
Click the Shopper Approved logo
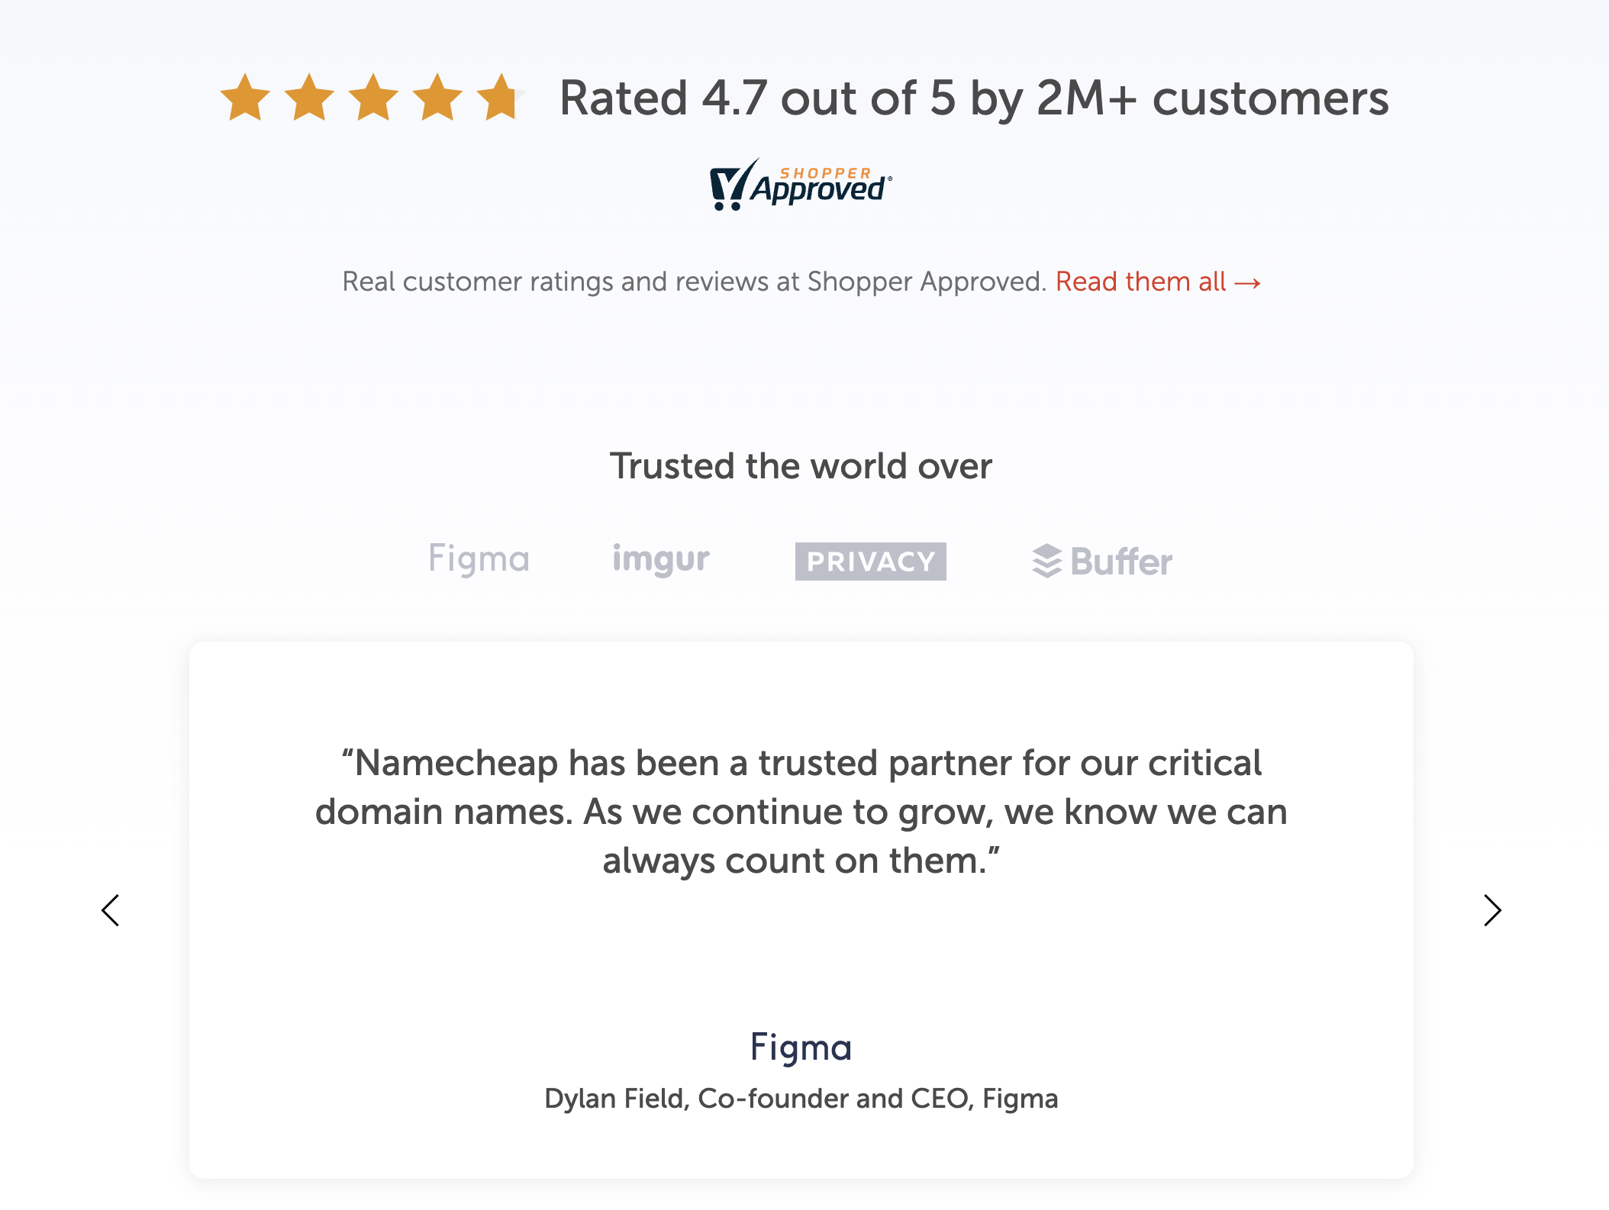(801, 185)
